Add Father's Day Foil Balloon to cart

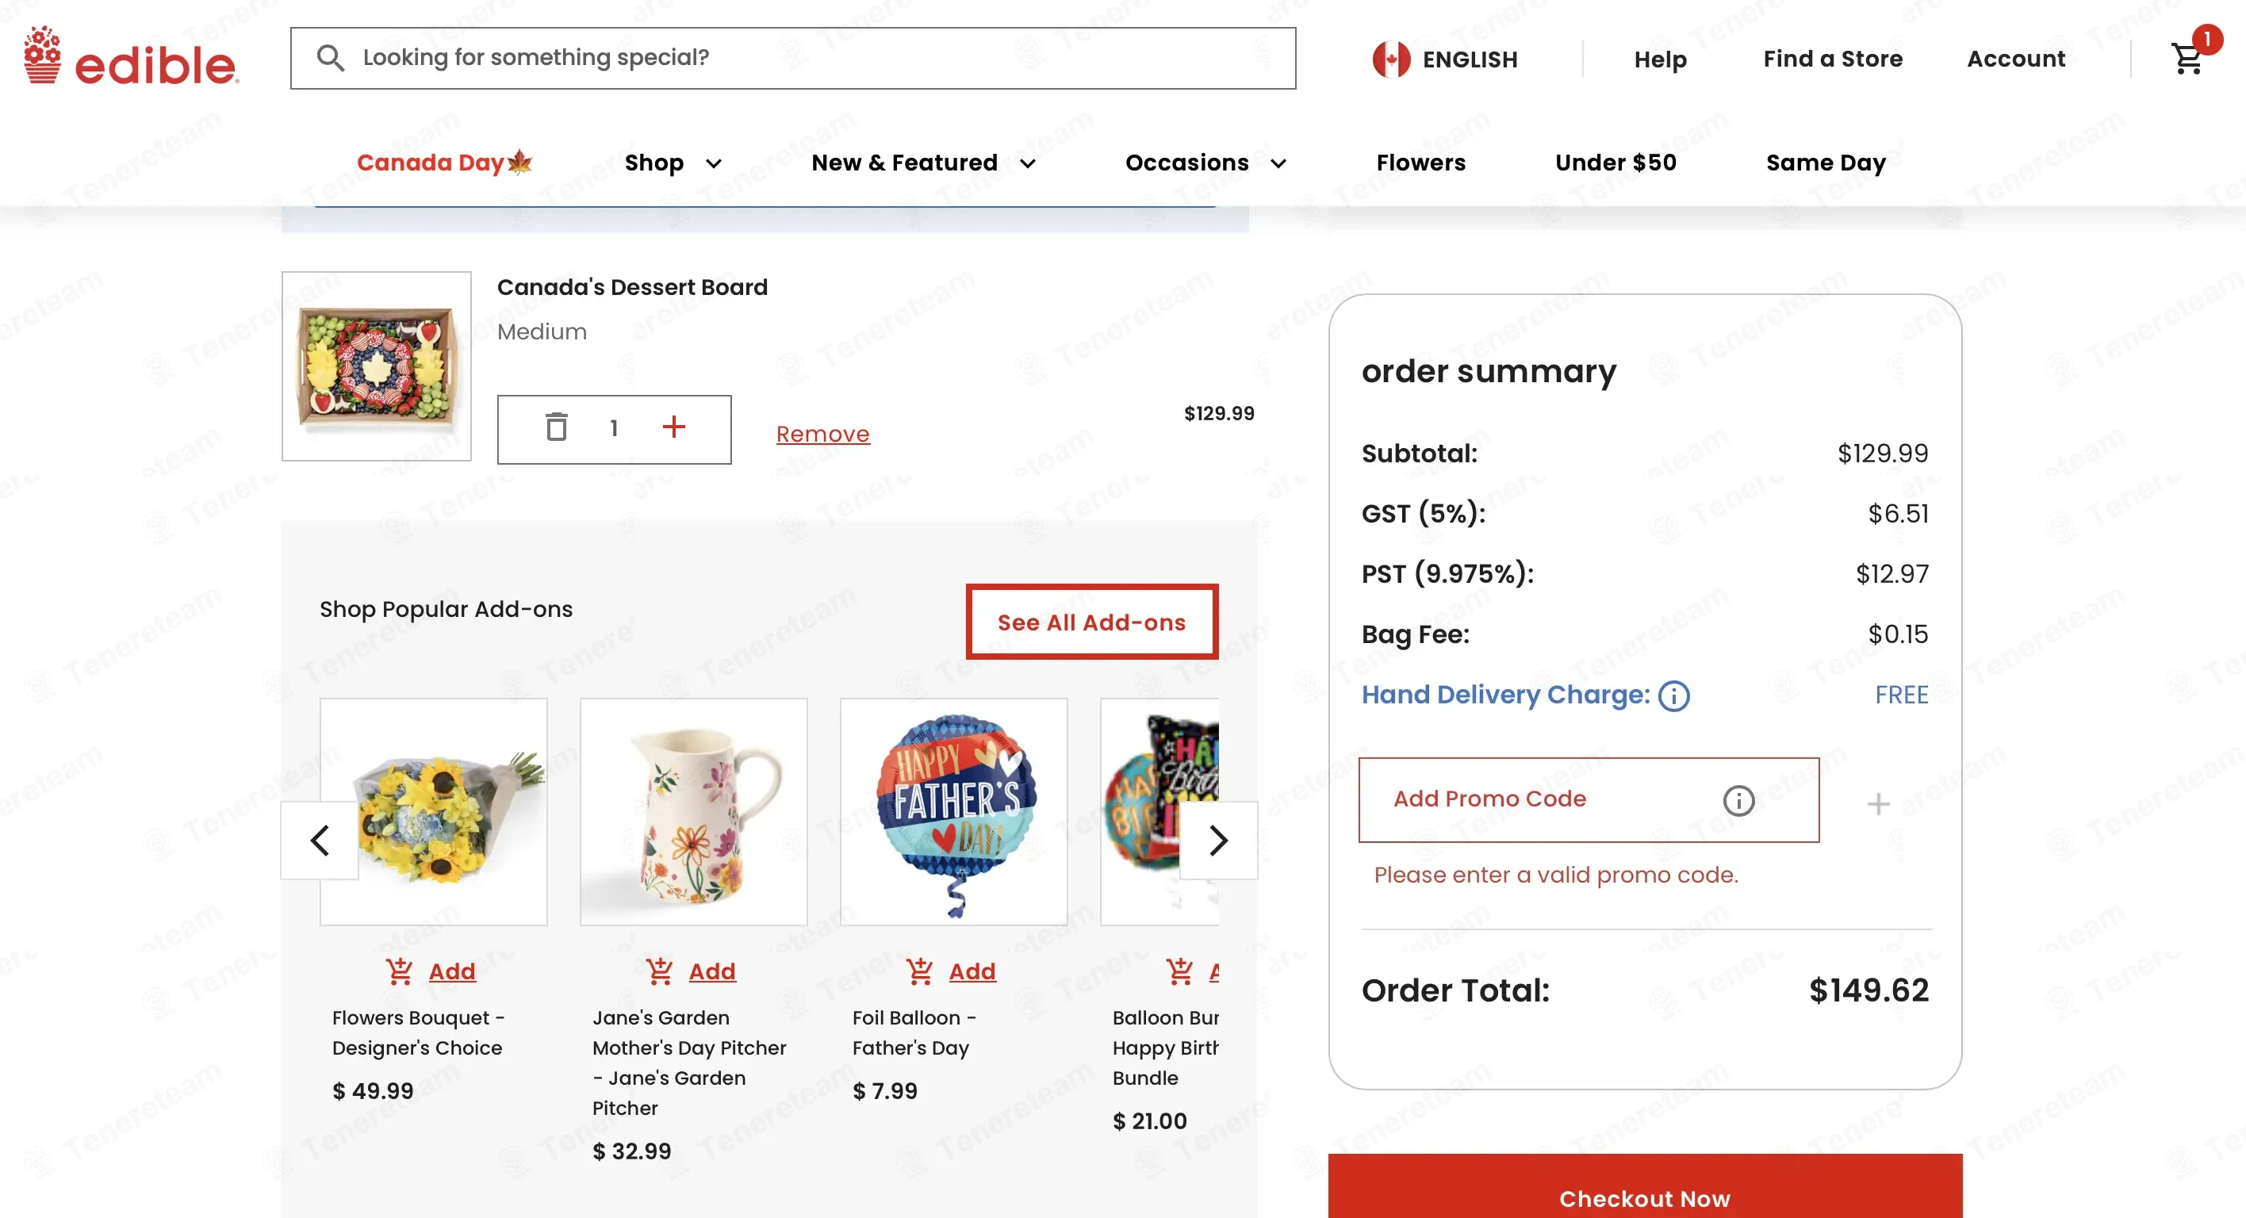pos(951,971)
